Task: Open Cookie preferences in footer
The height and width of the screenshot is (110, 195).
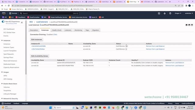Action: click(187, 103)
